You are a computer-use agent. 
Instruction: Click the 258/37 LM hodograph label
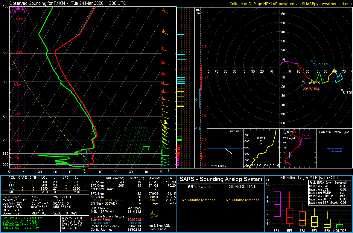click(x=321, y=64)
